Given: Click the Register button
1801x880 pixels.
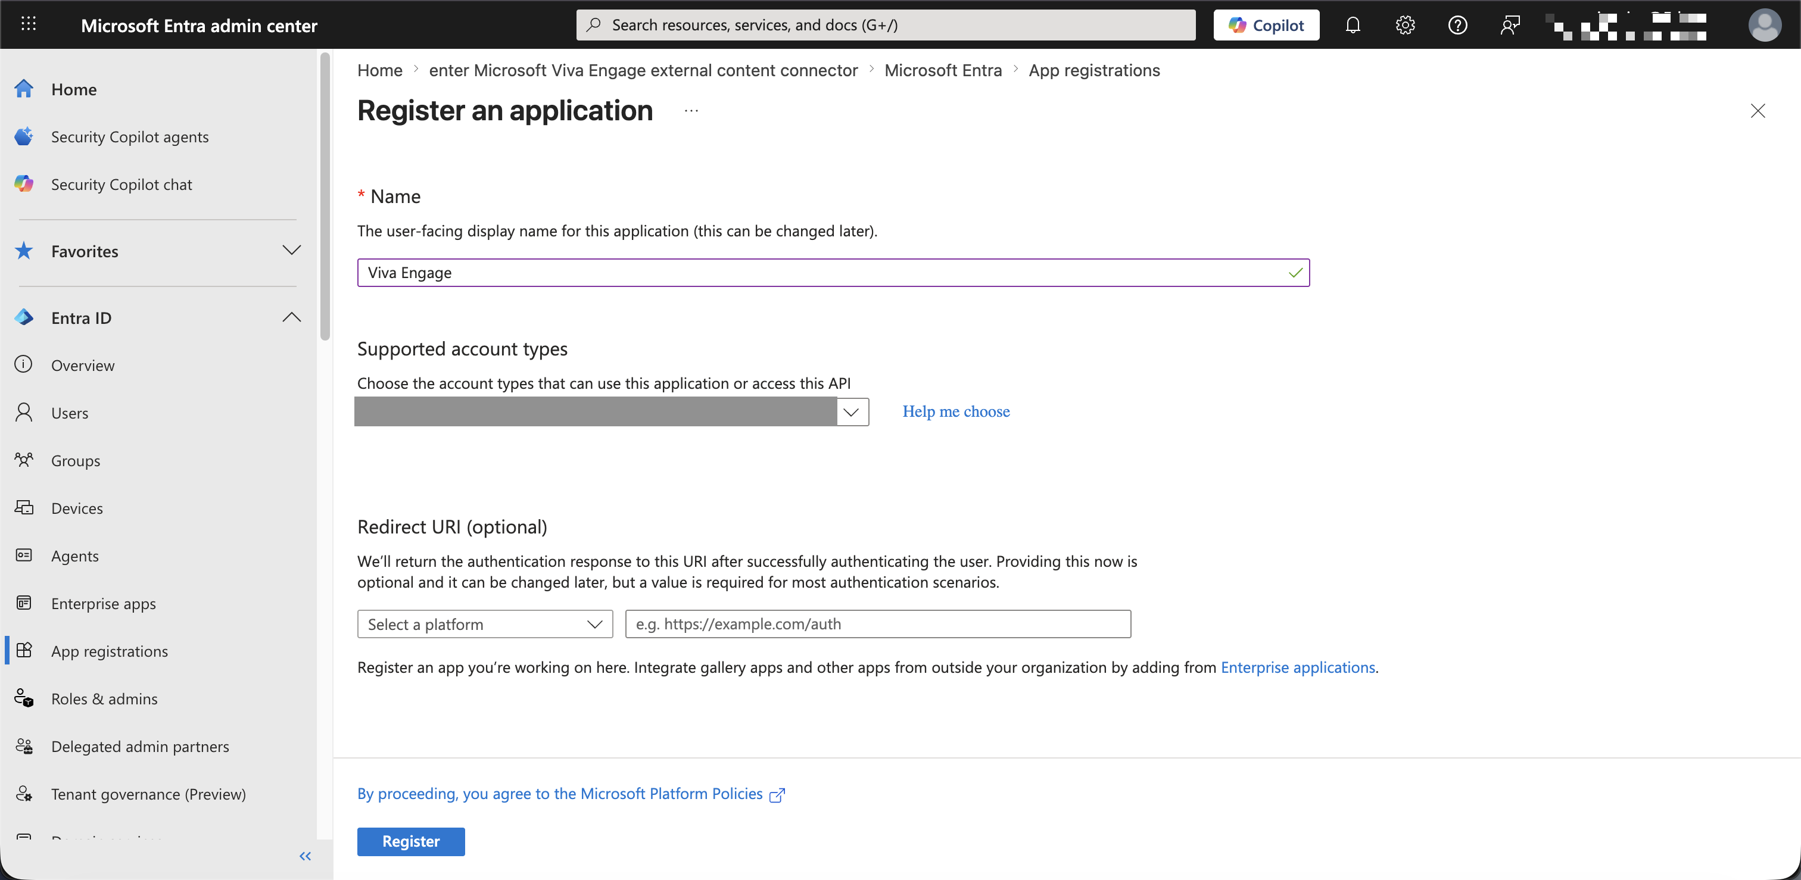Looking at the screenshot, I should (x=410, y=841).
